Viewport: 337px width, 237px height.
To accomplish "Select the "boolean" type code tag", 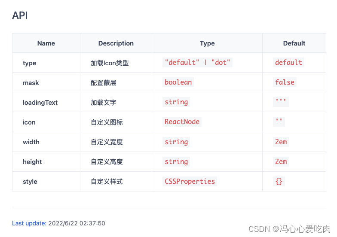I will [x=178, y=82].
